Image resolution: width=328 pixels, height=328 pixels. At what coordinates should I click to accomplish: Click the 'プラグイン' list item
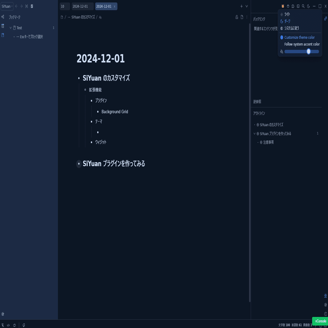[x=101, y=101]
